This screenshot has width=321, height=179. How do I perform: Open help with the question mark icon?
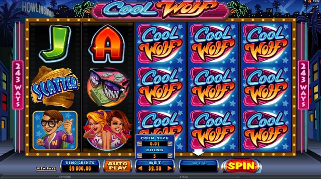pos(305,1)
